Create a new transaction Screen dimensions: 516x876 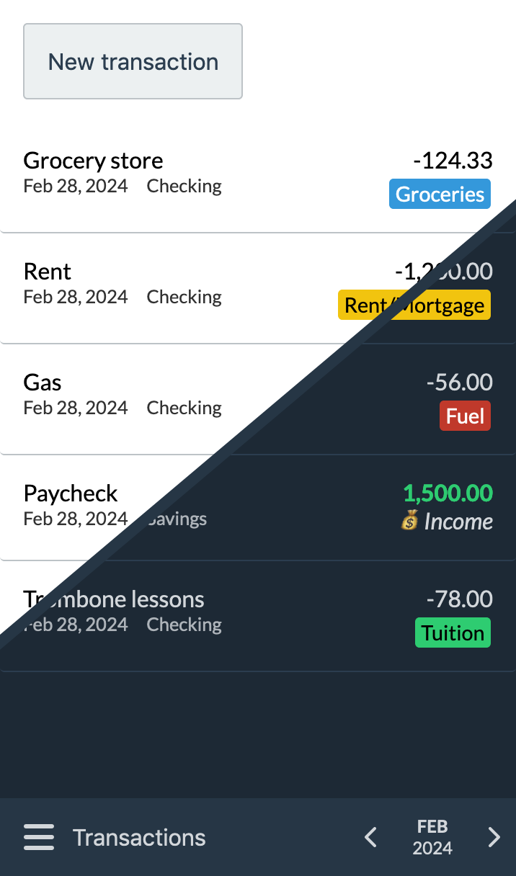click(133, 61)
